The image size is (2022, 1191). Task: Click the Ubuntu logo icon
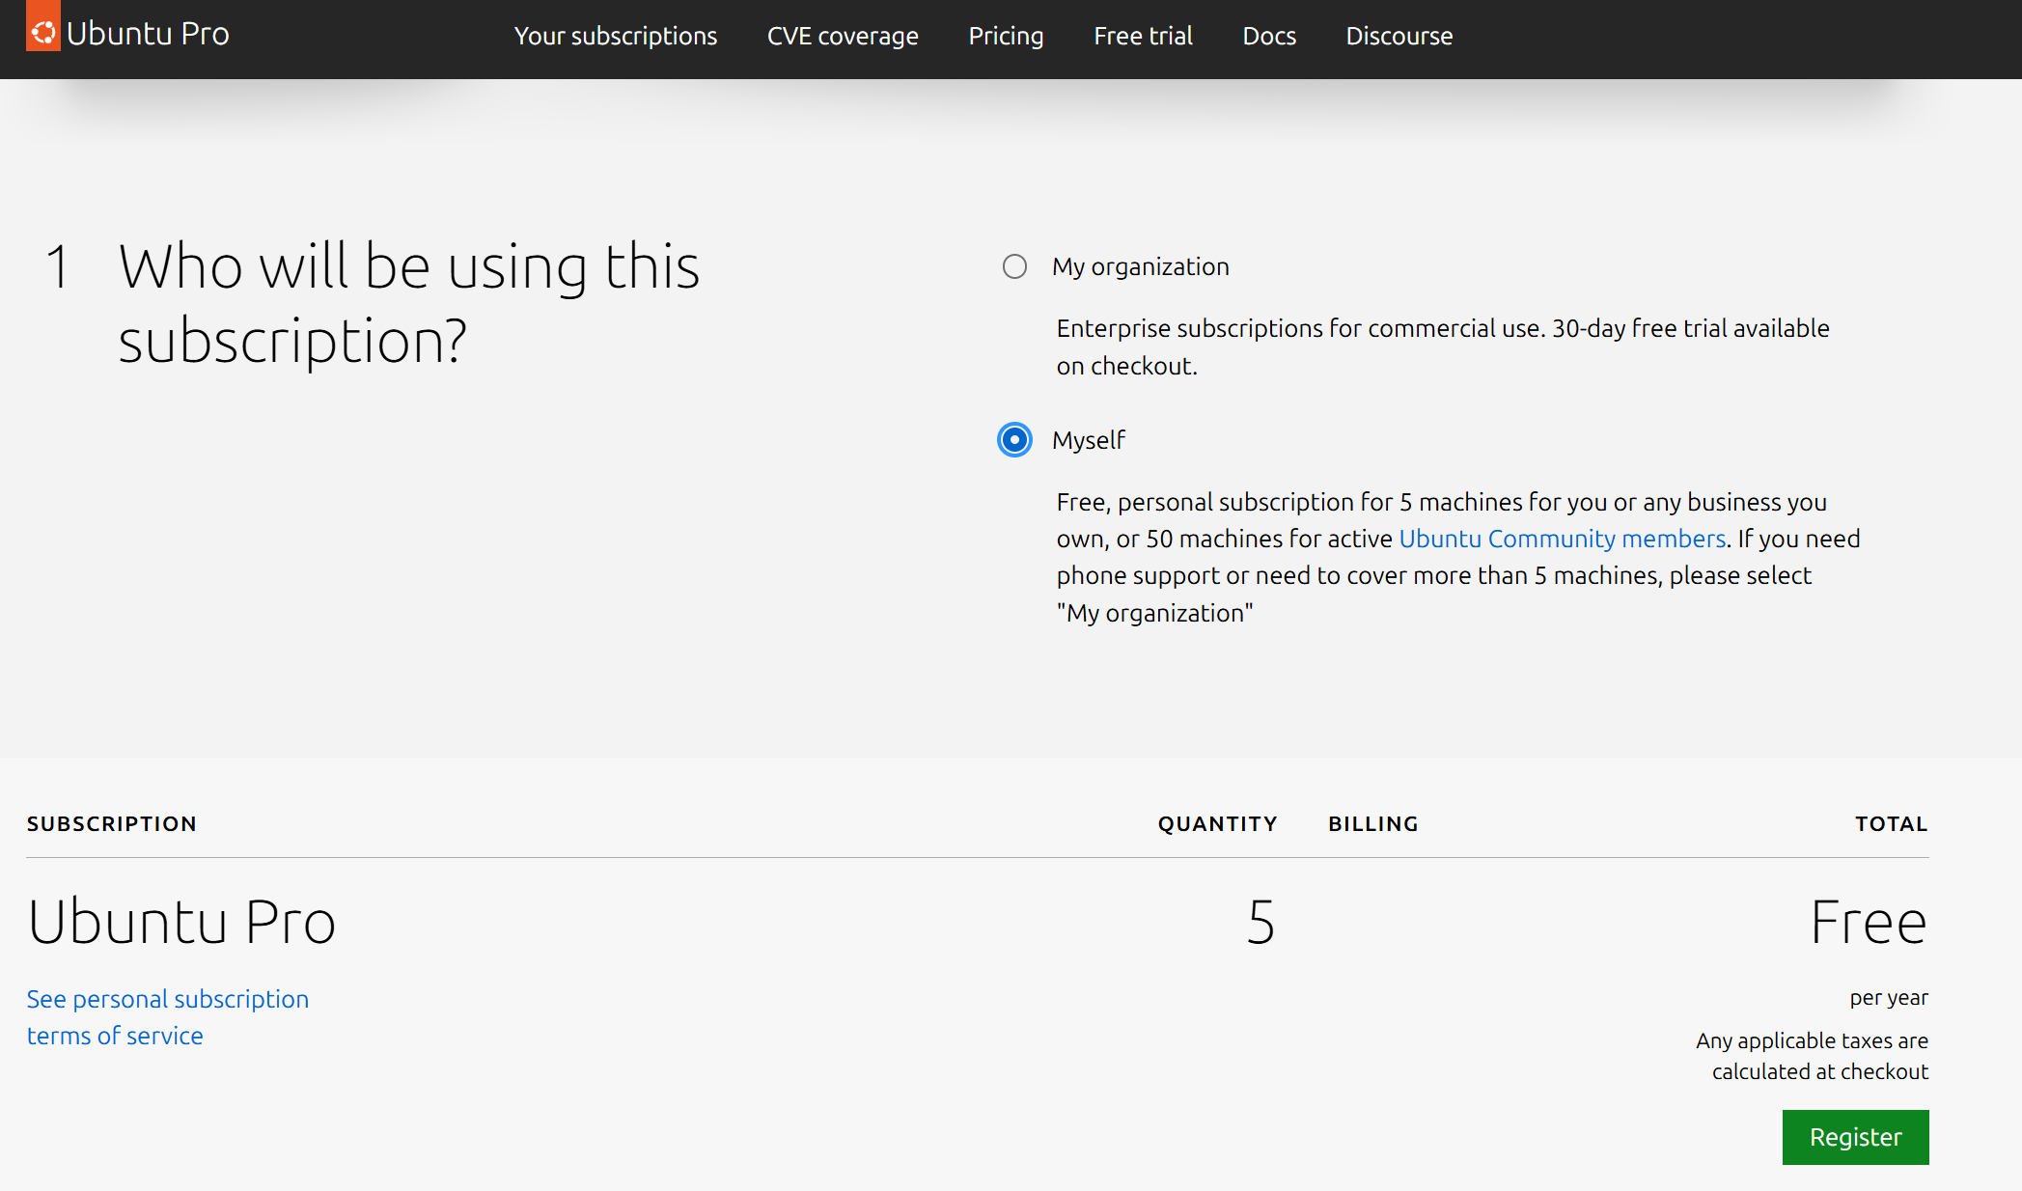pyautogui.click(x=43, y=26)
